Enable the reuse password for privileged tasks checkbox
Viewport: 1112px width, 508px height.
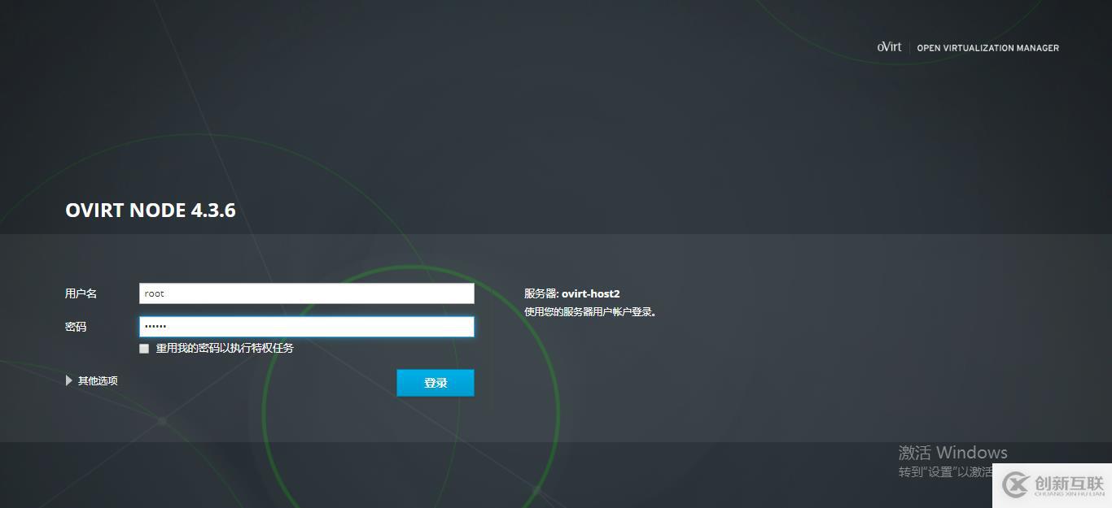click(144, 349)
